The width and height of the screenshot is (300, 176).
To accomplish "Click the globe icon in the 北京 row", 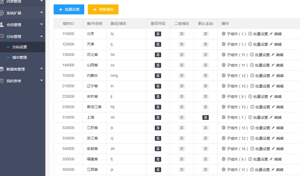I will 223,34.
